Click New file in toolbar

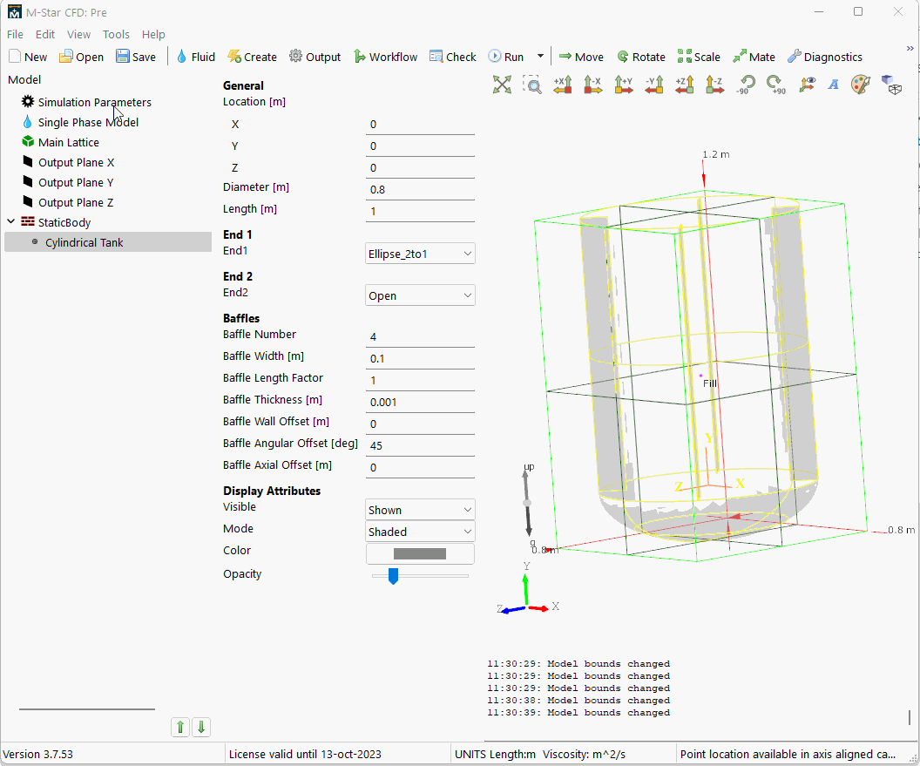coord(28,57)
